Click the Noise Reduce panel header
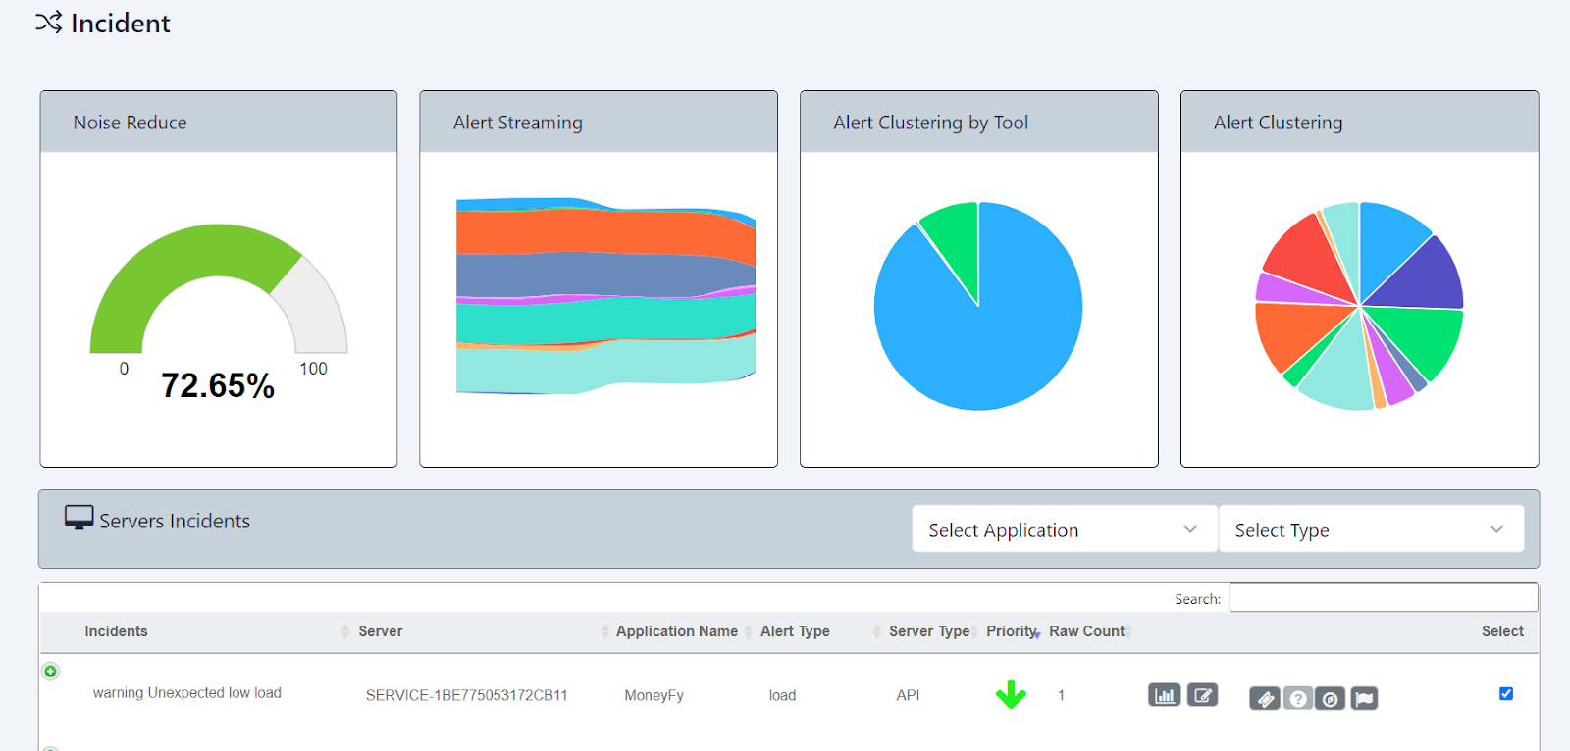The height and width of the screenshot is (751, 1570). [219, 122]
